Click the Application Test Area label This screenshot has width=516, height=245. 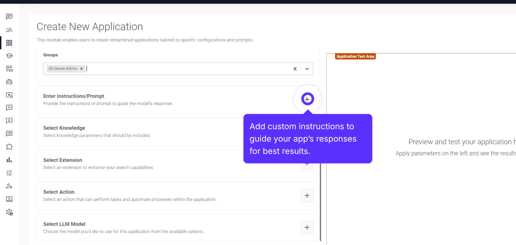click(355, 56)
